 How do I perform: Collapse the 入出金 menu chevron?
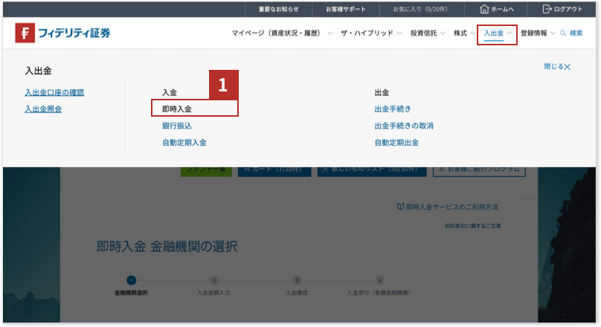coord(510,33)
